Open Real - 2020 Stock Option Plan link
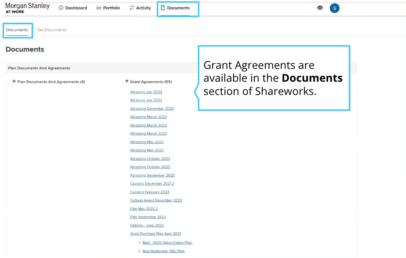This screenshot has height=258, width=406. click(168, 243)
